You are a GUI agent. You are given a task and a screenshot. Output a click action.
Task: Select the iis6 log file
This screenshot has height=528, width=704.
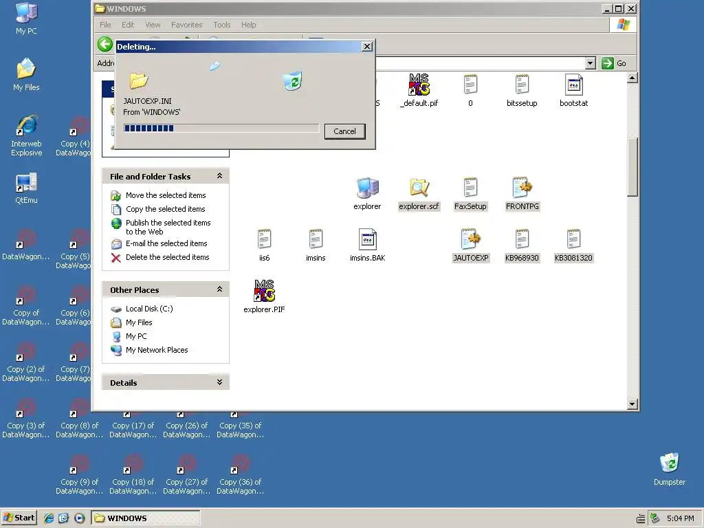(x=264, y=245)
